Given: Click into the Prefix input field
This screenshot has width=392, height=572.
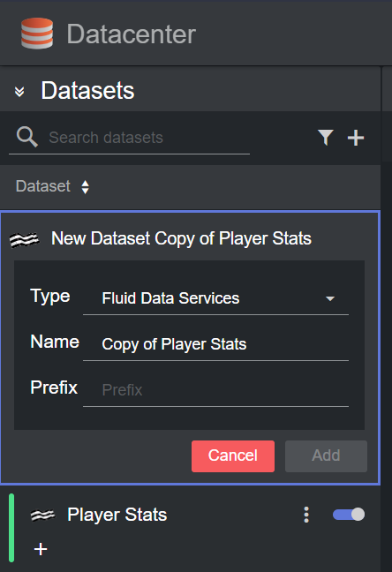Looking at the screenshot, I should click(x=215, y=390).
